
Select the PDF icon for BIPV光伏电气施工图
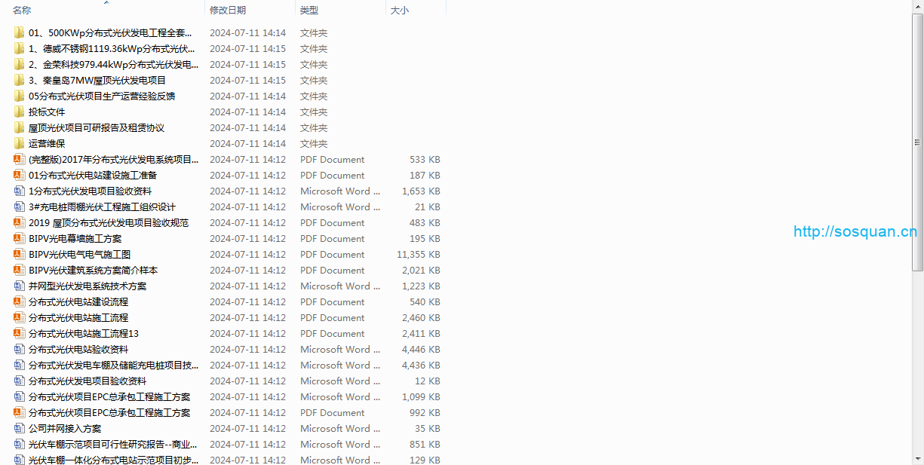19,254
